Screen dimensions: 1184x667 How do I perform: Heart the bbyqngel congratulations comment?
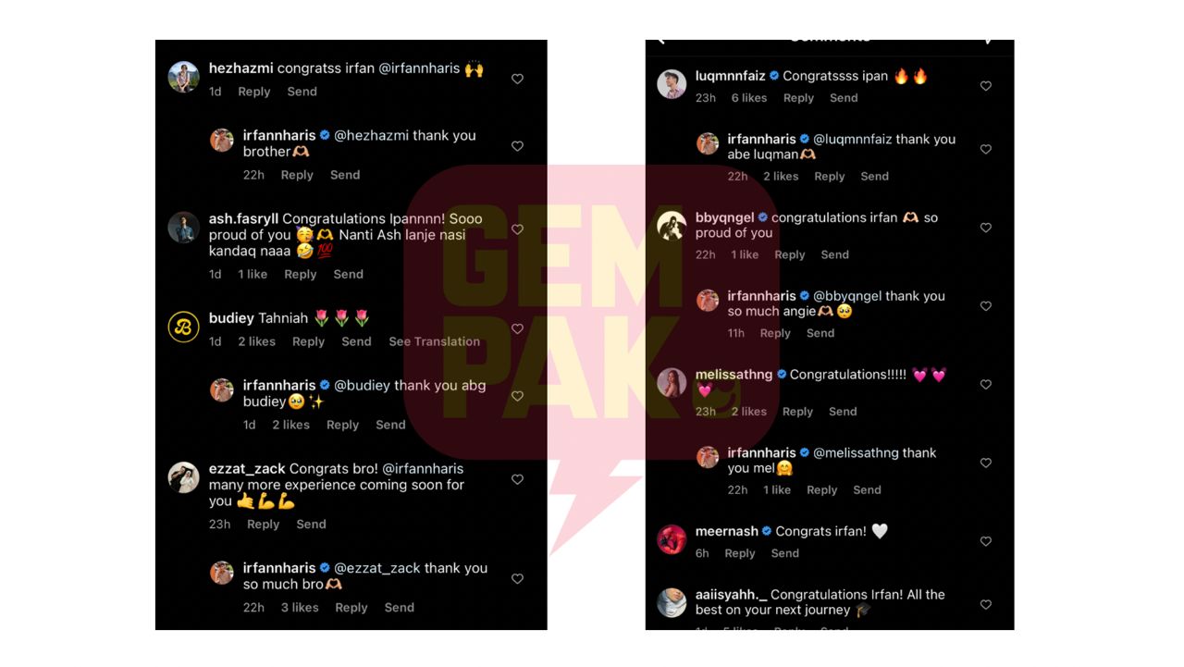[985, 228]
